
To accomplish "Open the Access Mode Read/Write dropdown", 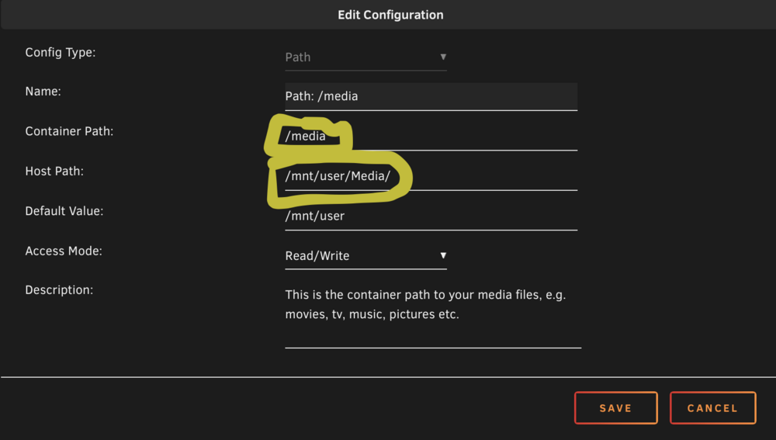I will coord(365,256).
